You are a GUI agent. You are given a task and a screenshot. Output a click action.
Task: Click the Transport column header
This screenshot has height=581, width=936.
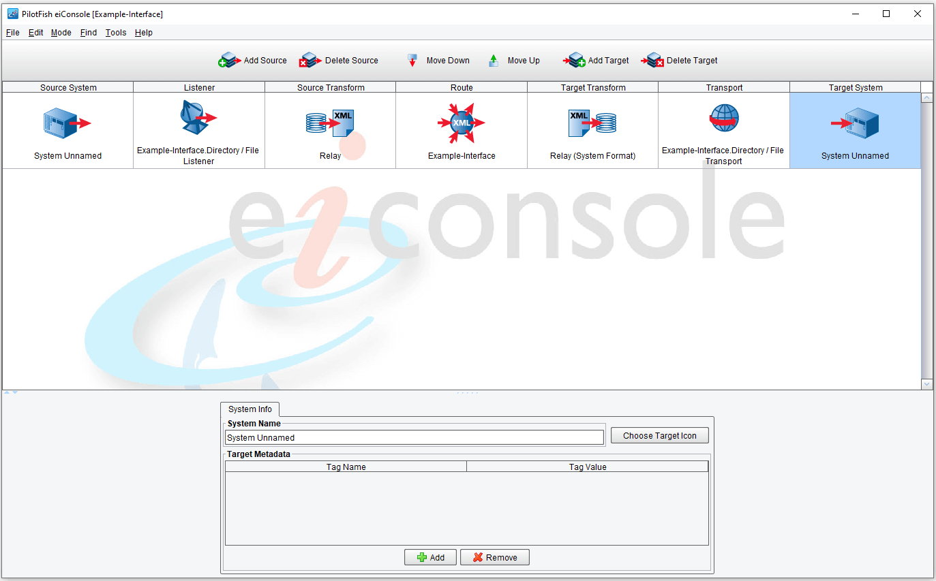[x=724, y=87]
